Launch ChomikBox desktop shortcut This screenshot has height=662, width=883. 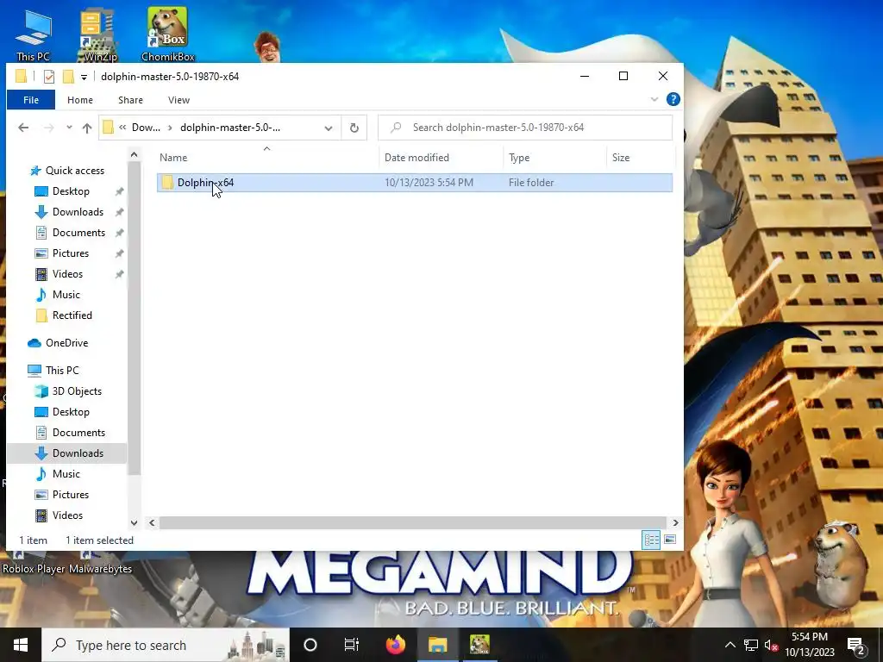168,34
